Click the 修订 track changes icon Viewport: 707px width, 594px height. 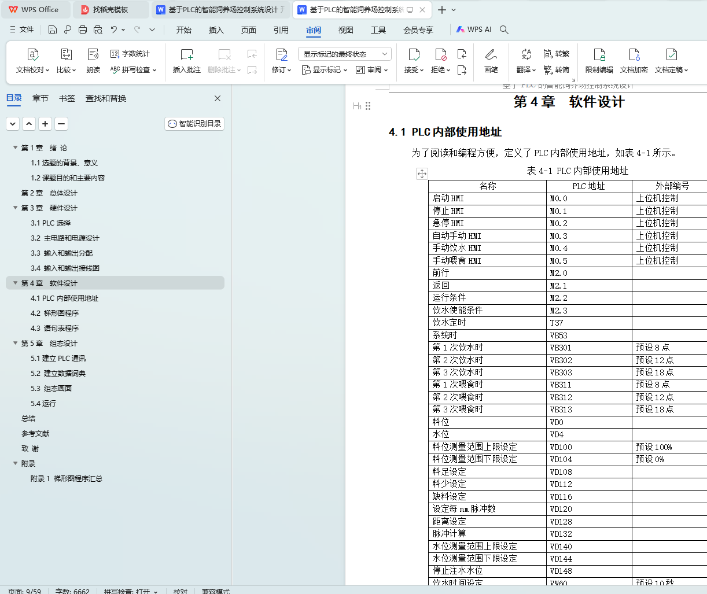coord(282,55)
